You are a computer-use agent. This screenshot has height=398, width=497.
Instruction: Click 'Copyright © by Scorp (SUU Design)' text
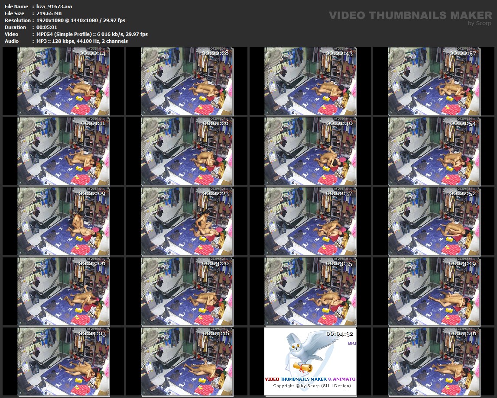click(312, 385)
